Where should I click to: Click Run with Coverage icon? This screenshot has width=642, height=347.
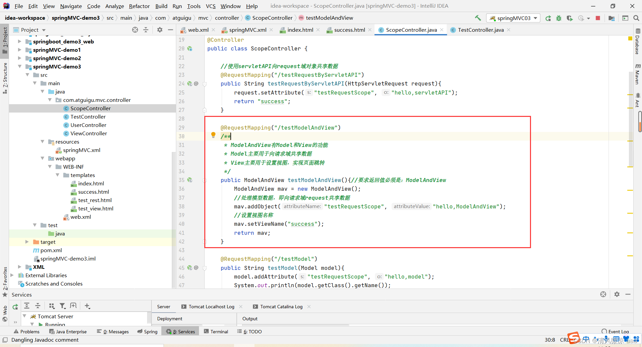pyautogui.click(x=570, y=18)
